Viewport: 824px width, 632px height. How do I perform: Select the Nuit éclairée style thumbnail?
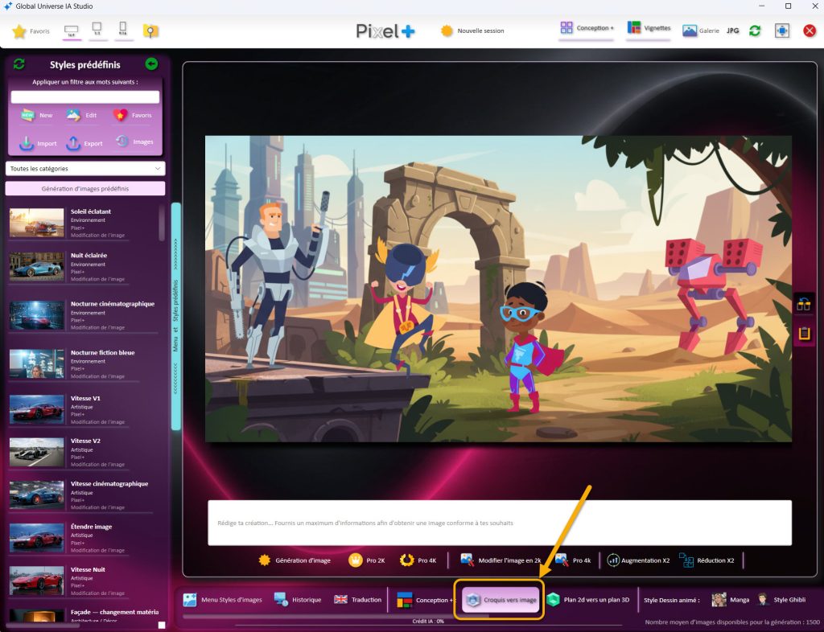(36, 266)
